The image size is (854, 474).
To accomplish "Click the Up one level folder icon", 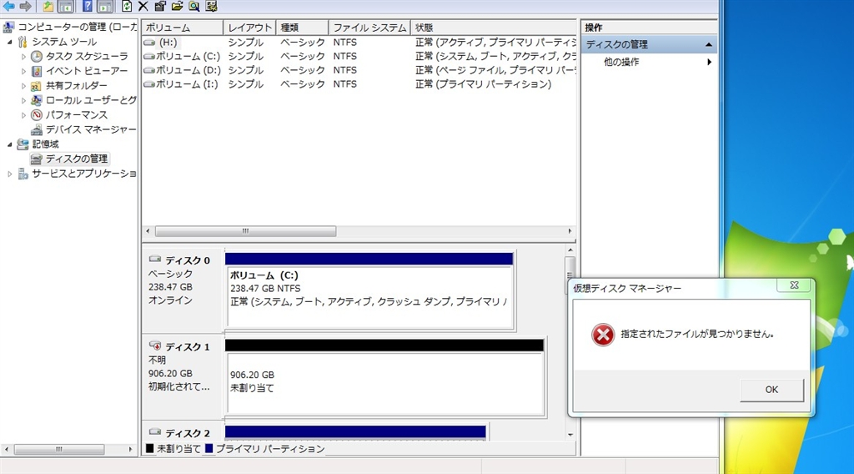I will pos(48,6).
